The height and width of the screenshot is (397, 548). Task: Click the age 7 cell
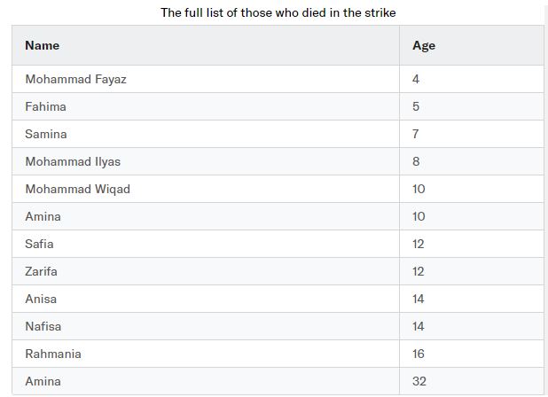[472, 134]
